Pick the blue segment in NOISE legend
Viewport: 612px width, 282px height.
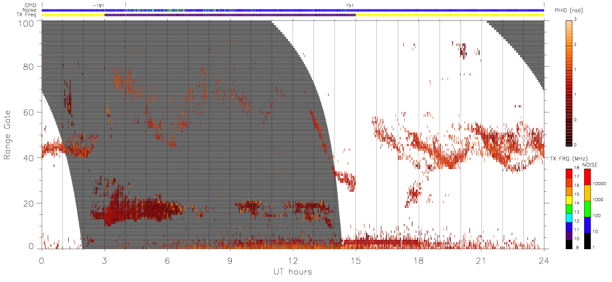pyautogui.click(x=587, y=225)
